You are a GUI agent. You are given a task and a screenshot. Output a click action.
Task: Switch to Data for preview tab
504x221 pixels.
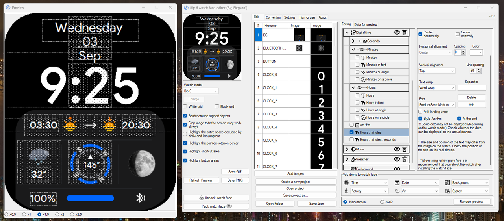[x=366, y=24]
